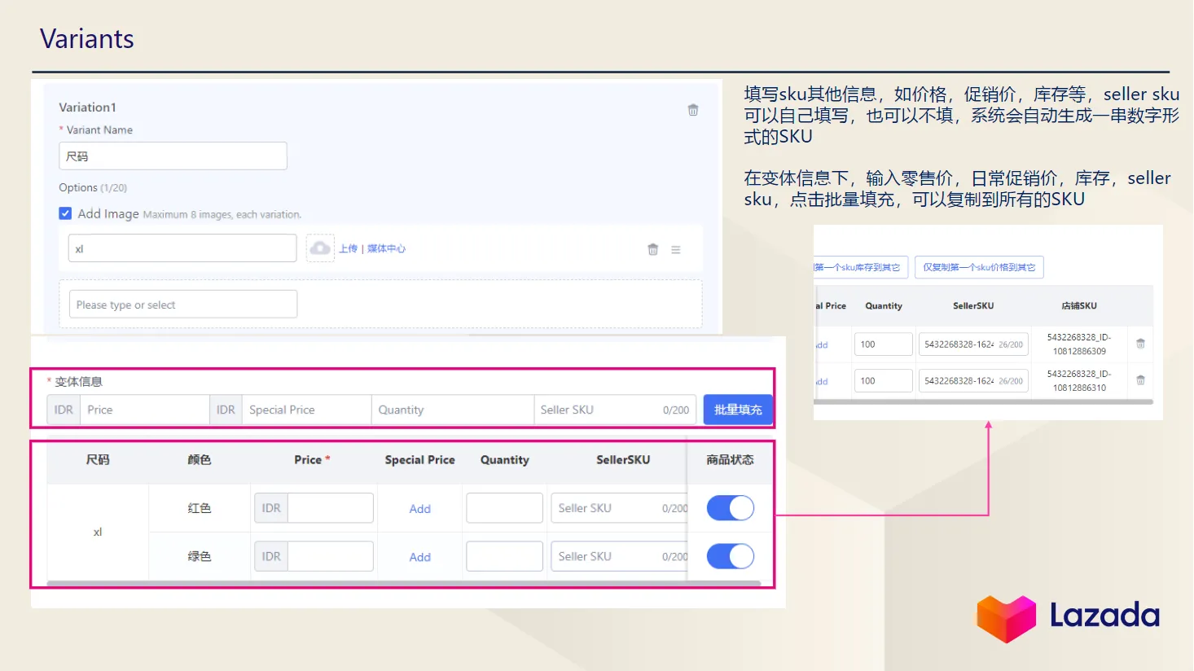Click the Variant Name field showing 尺码
Viewport: 1194px width, 671px height.
coord(173,156)
